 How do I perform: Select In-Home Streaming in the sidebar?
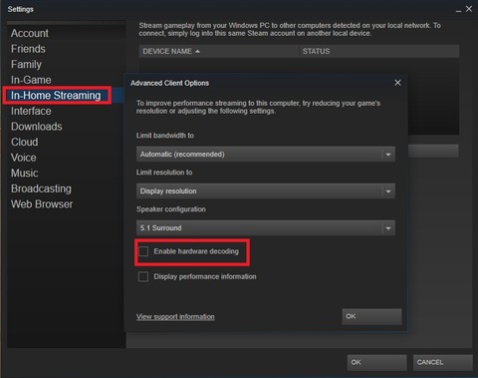[56, 96]
